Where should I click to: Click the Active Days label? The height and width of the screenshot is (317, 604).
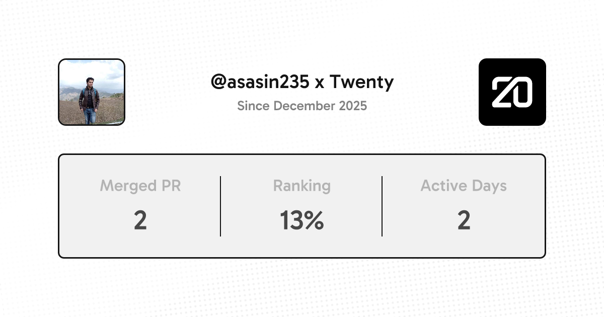(464, 186)
